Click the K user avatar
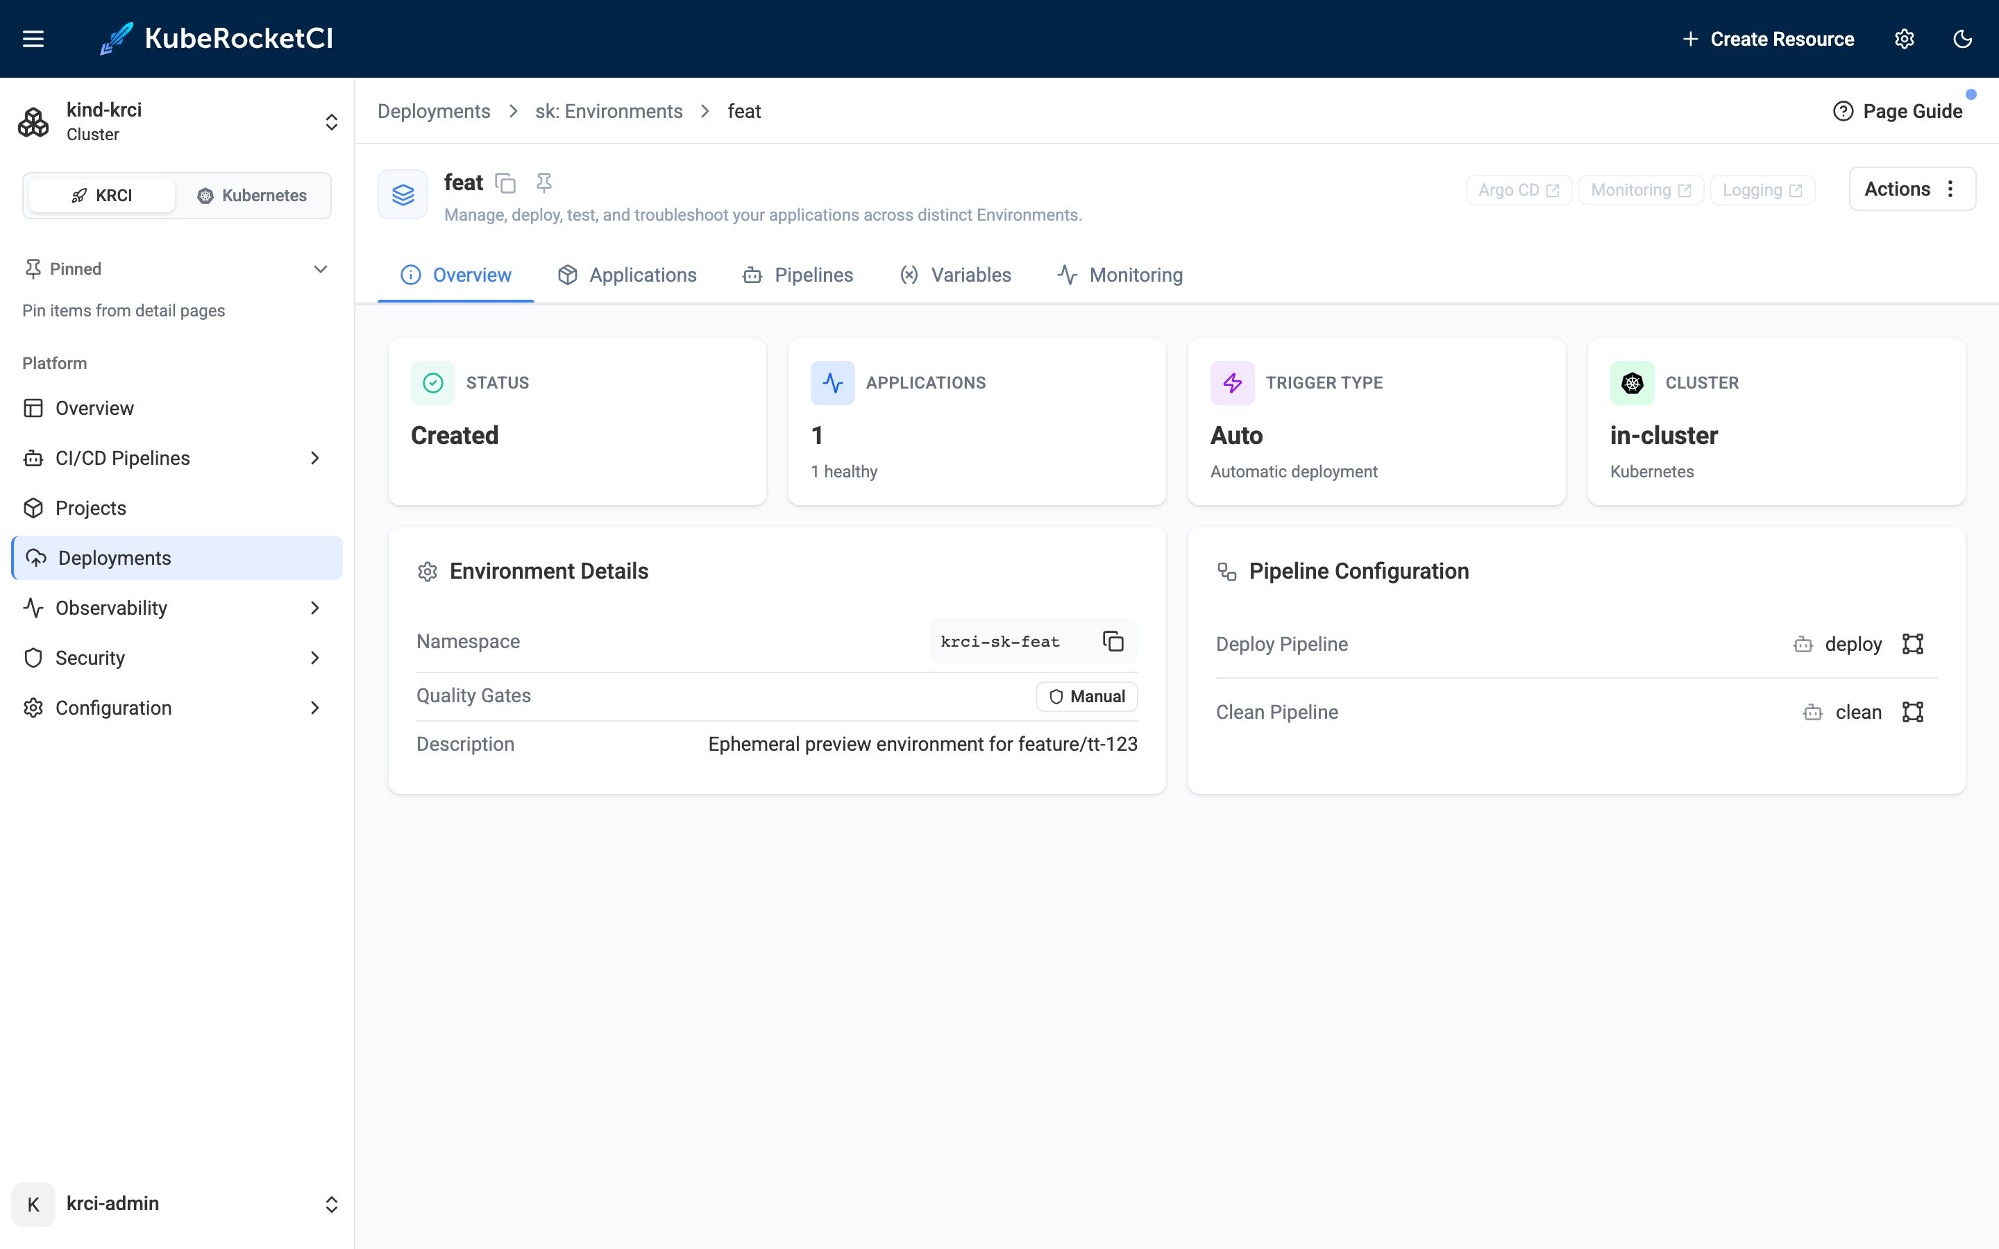The width and height of the screenshot is (1999, 1249). coord(33,1205)
